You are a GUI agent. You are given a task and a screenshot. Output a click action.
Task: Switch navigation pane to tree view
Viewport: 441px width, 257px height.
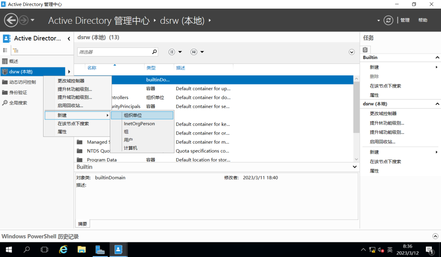coord(16,50)
